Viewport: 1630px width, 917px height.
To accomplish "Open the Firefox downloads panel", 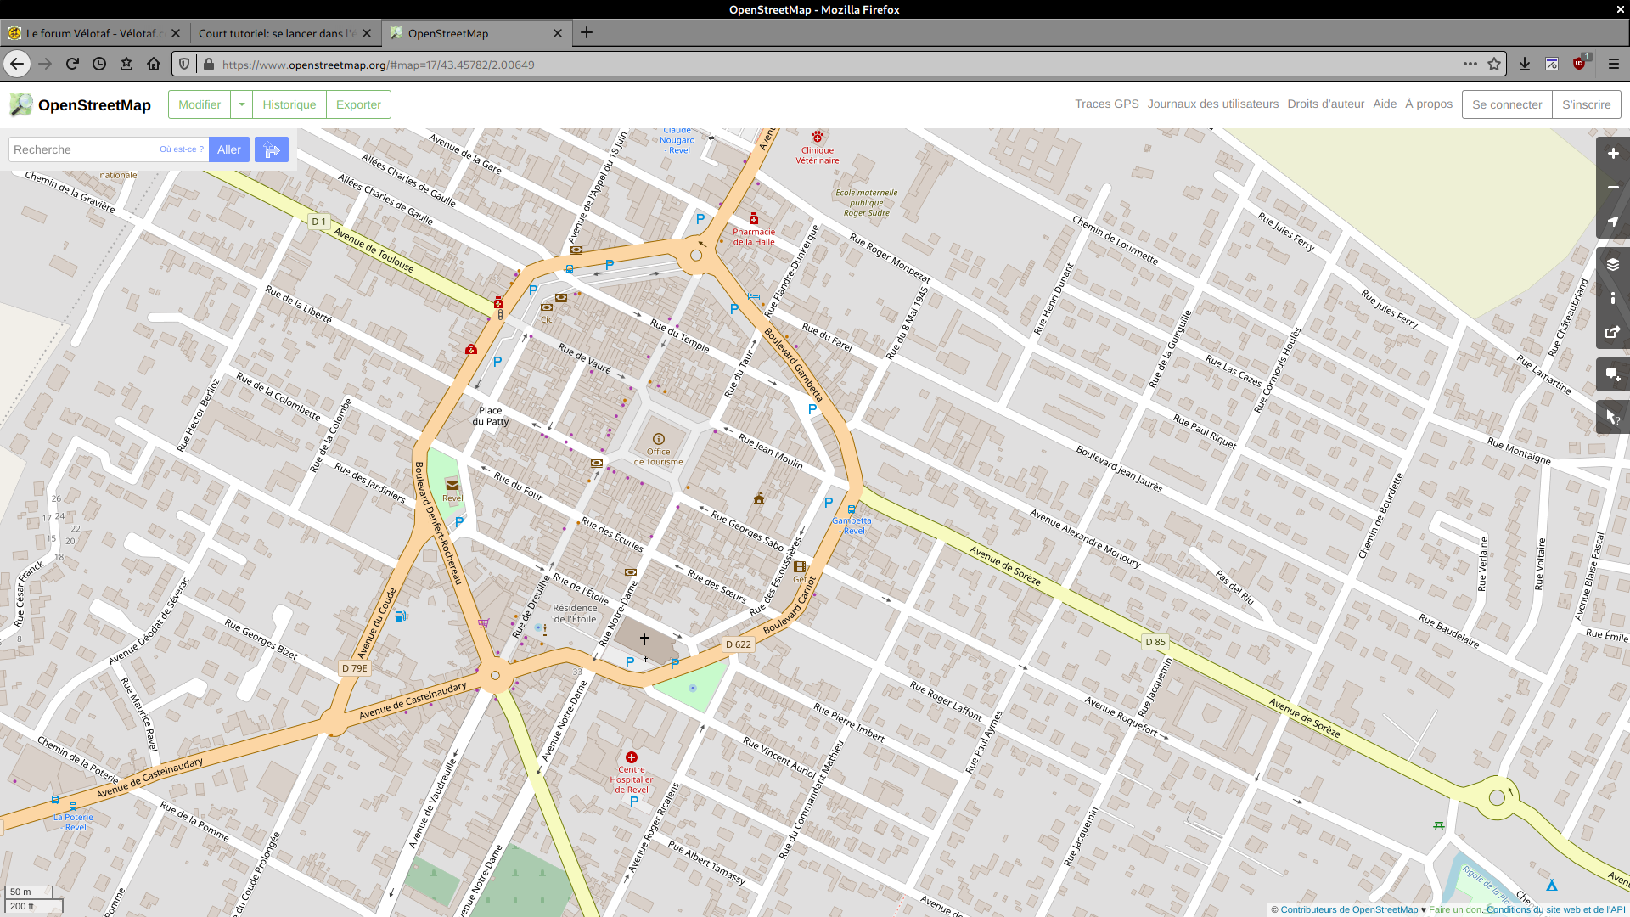I will pos(1525,64).
